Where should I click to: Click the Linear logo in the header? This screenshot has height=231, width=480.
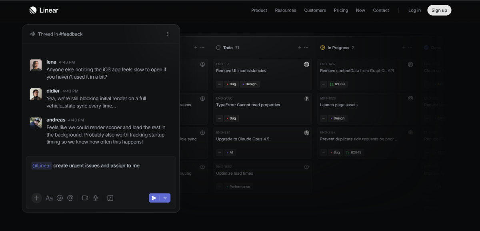[44, 10]
